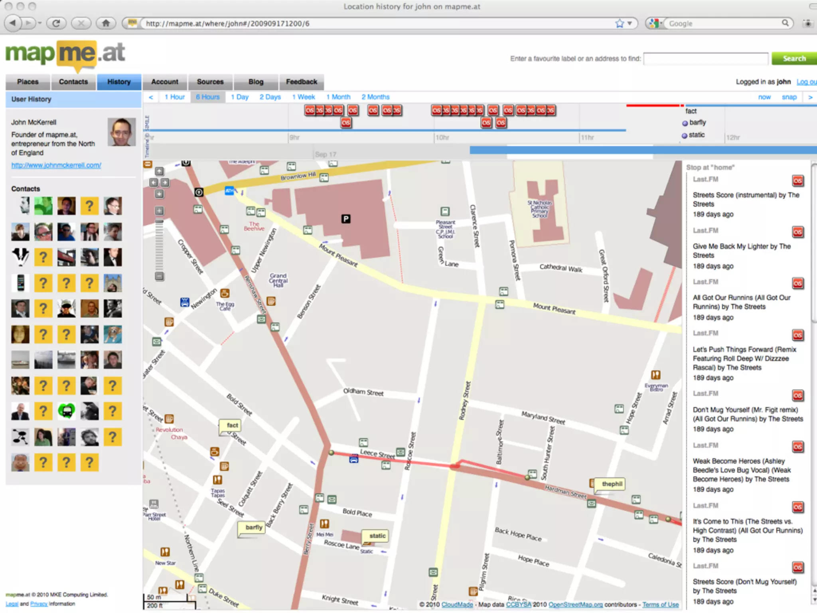Click the zoom out minus button
The image size is (817, 613).
tap(159, 276)
